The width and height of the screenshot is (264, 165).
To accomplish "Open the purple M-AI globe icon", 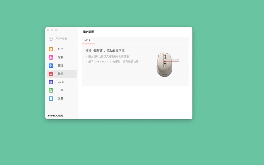I will [51, 82].
